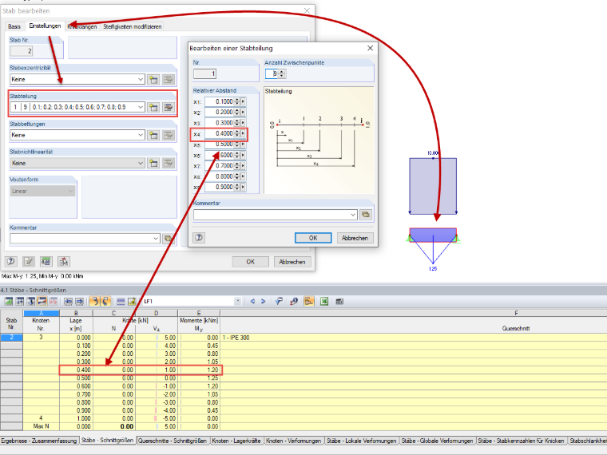Open the Stabbettungen dropdown
The width and height of the screenshot is (607, 455).
pyautogui.click(x=141, y=135)
